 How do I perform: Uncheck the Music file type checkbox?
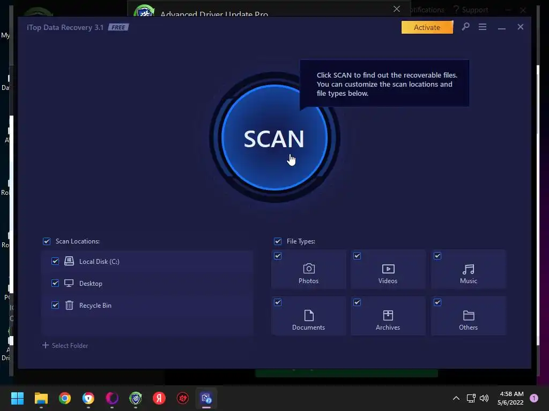click(x=437, y=256)
